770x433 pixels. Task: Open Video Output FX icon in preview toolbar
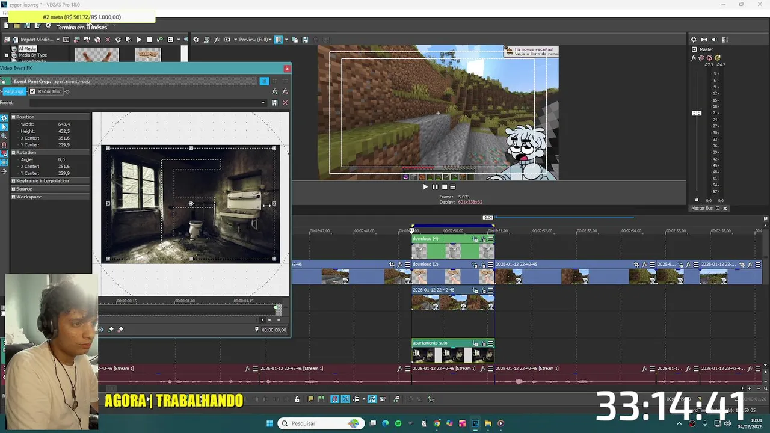(x=217, y=40)
